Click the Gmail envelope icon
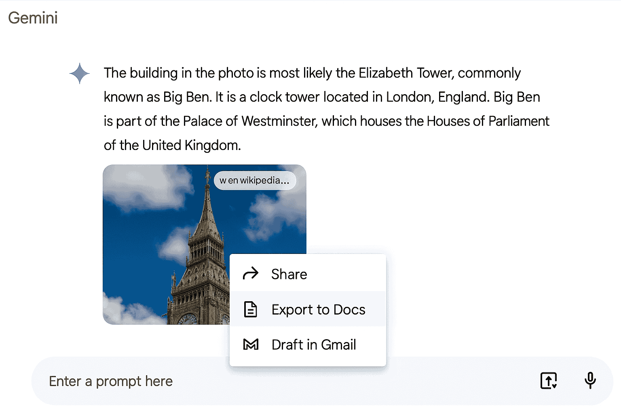The image size is (621, 414). (251, 344)
